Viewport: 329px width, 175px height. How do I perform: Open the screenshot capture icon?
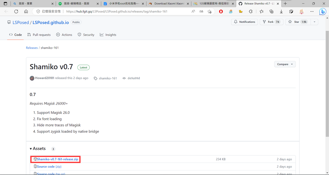[291, 12]
